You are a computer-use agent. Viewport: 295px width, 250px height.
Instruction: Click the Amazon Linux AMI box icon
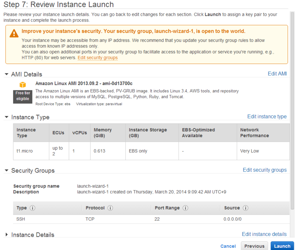(x=22, y=85)
